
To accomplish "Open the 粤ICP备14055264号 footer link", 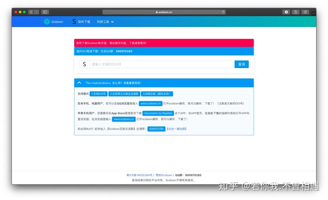I will point(139,175).
